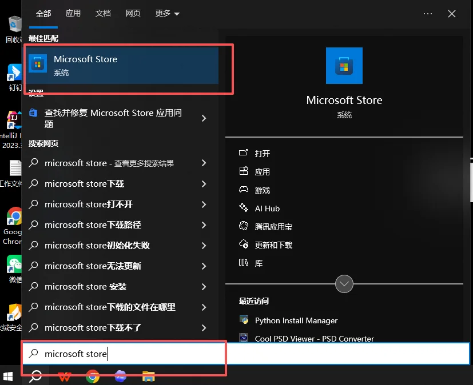This screenshot has height=385, width=473.
Task: Switch to the 文档 tab
Action: 103,14
